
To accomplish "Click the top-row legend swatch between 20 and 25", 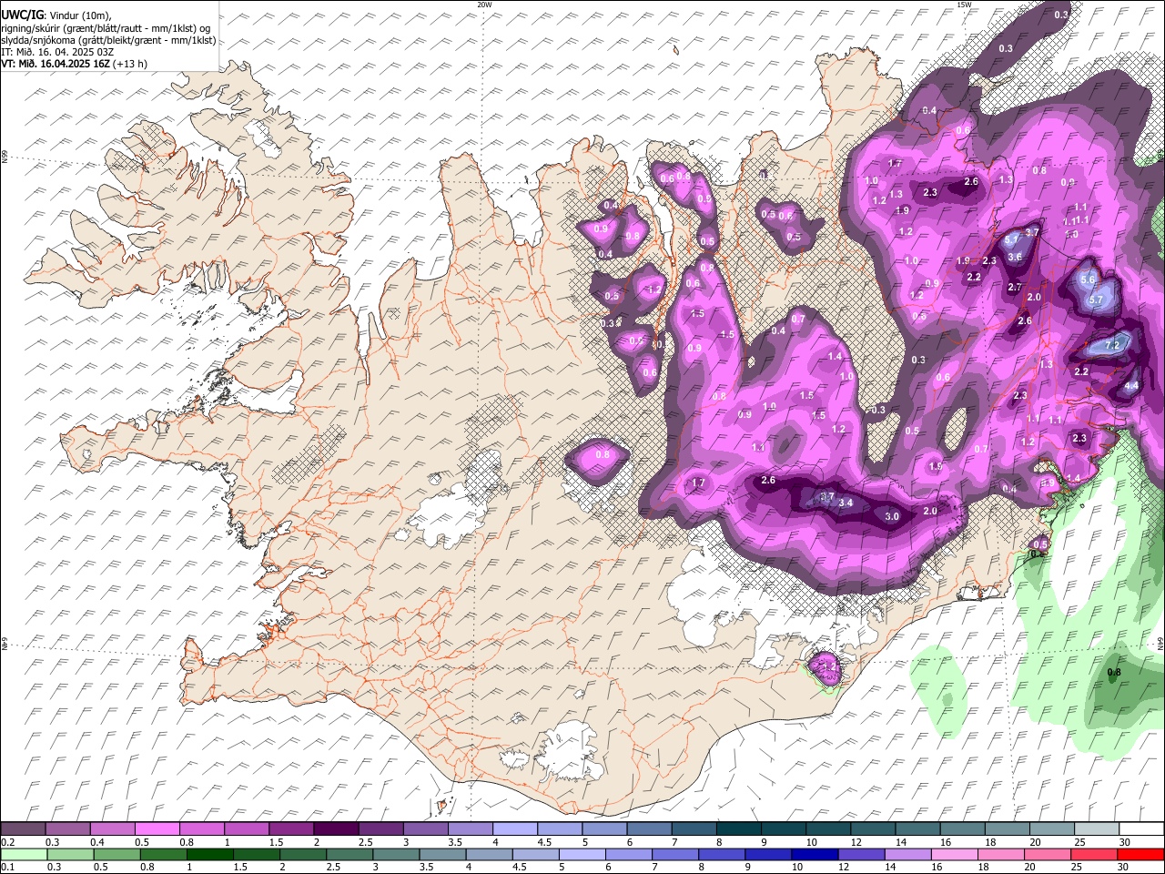I will (1052, 829).
